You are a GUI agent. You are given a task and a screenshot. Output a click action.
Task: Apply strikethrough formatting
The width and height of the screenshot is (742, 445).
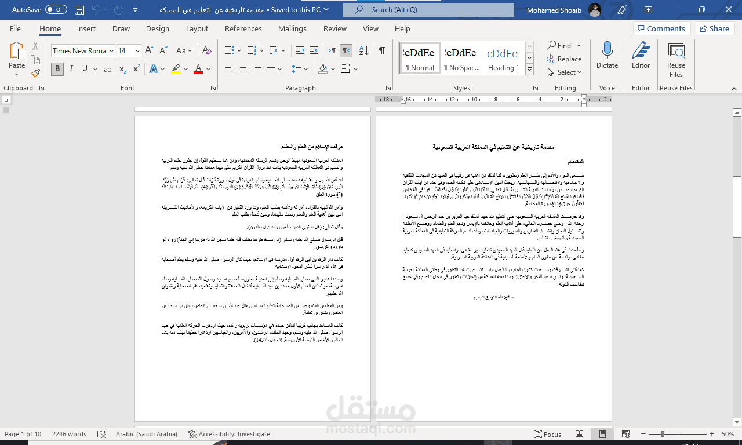108,69
